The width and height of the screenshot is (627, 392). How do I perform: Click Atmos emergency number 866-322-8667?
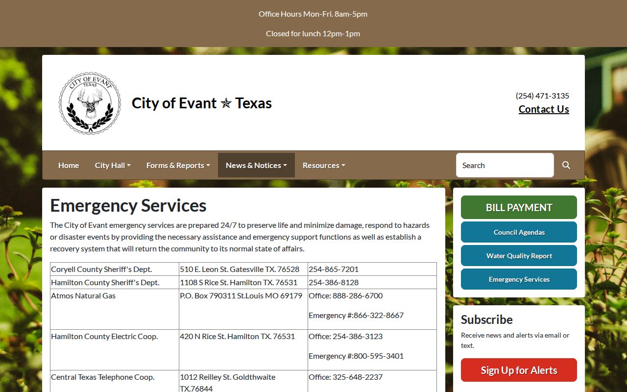click(379, 315)
